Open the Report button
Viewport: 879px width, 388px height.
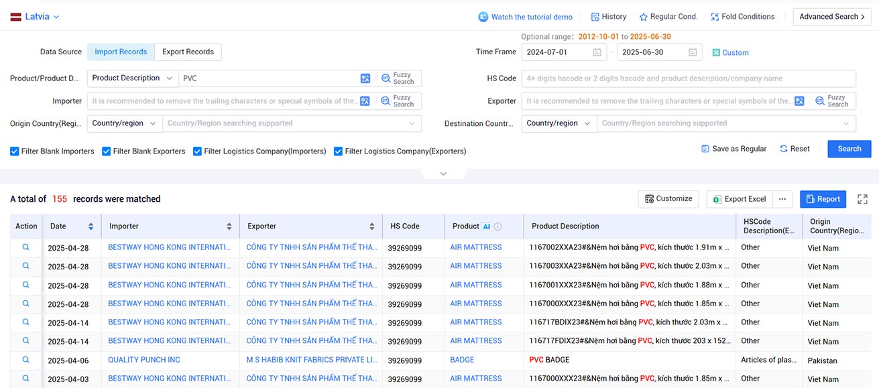(823, 199)
